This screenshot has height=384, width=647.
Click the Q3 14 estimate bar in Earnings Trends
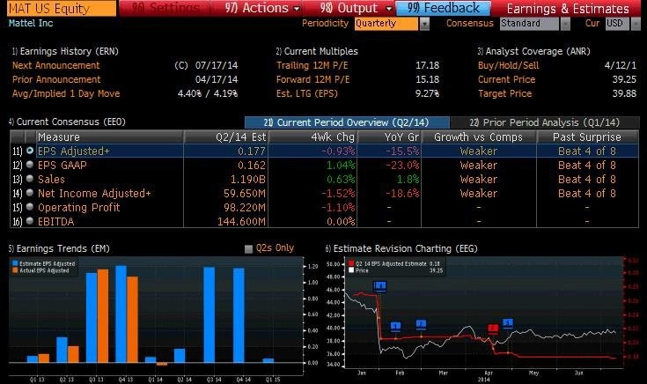pyautogui.click(x=210, y=315)
